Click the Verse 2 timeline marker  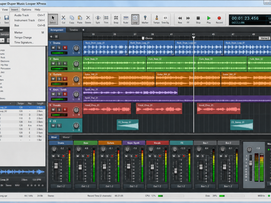click(x=265, y=38)
